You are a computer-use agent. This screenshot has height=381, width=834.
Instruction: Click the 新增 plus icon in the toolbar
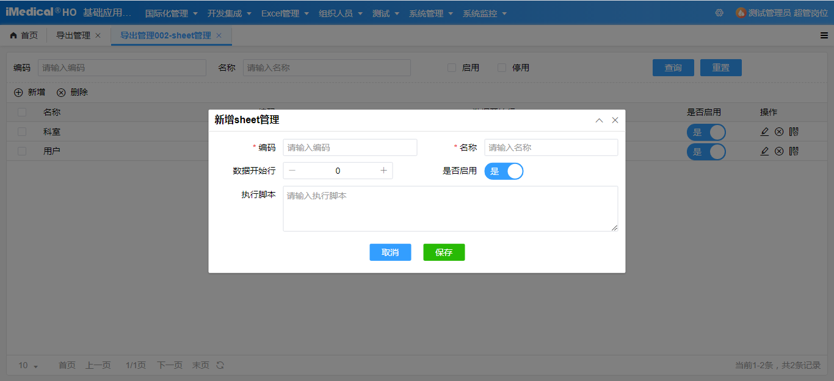(18, 92)
